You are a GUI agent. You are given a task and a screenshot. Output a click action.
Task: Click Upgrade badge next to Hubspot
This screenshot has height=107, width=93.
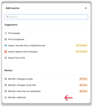[x=81, y=51]
